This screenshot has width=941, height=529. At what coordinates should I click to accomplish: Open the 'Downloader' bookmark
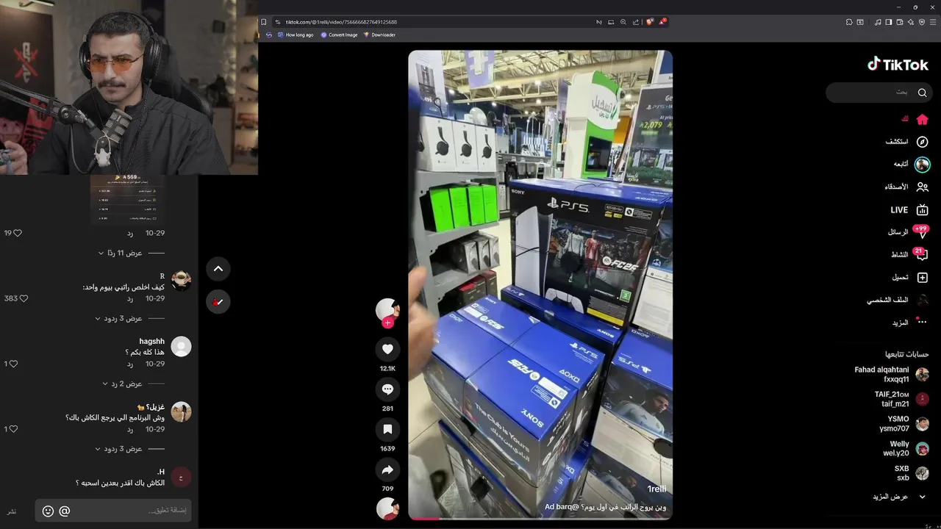coord(379,35)
